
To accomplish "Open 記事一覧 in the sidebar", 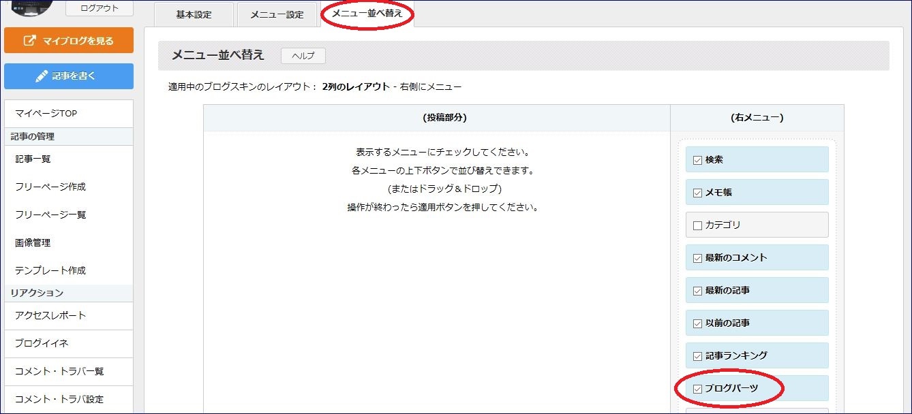I will point(69,159).
